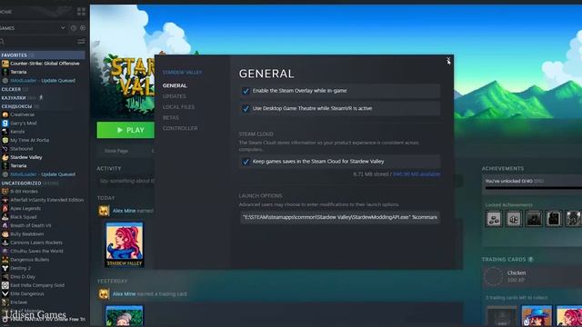Click the library search field
Viewport: 582px width, 327px height.
(37, 41)
